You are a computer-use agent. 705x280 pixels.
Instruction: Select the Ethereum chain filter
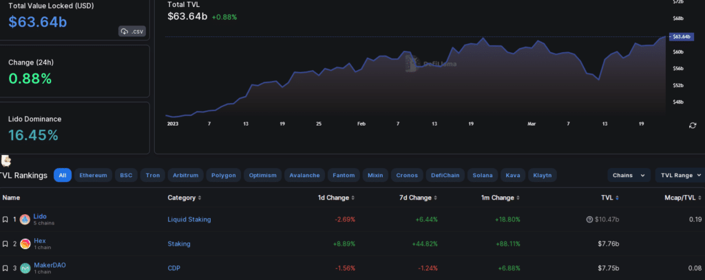pyautogui.click(x=93, y=175)
